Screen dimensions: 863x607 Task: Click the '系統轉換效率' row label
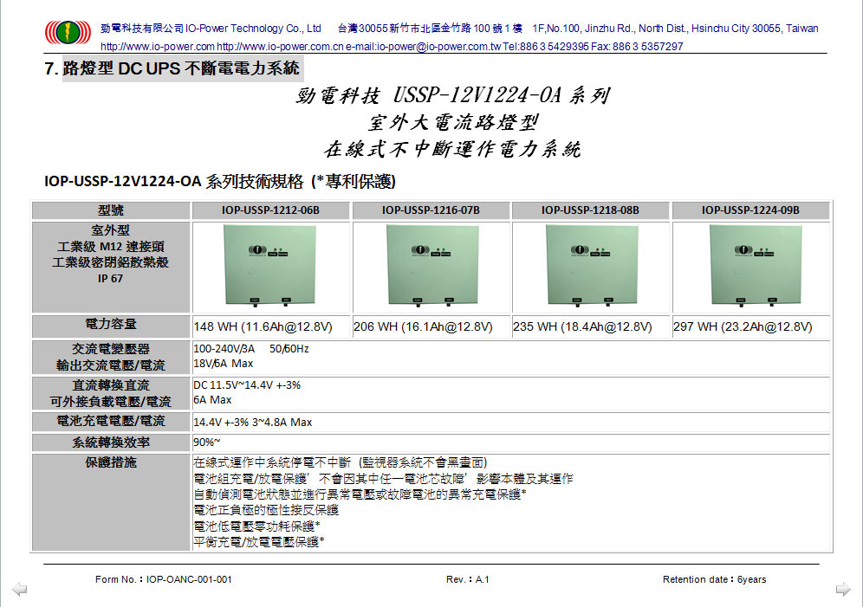click(111, 442)
